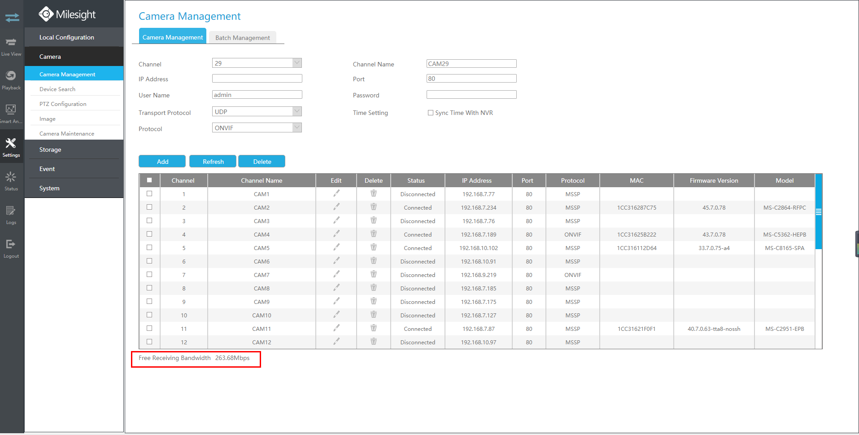
Task: Delete CAM5 with its trash icon
Action: (374, 247)
